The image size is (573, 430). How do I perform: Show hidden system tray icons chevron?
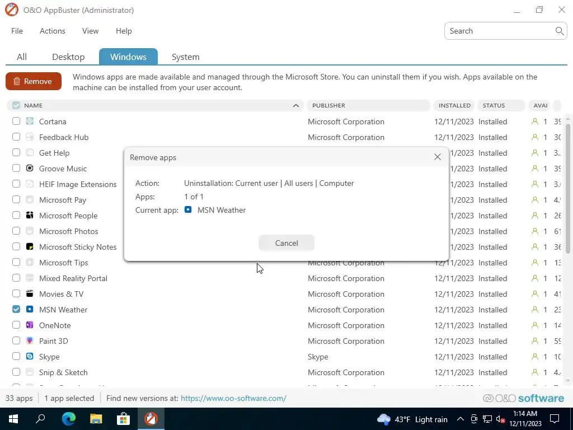tap(461, 419)
